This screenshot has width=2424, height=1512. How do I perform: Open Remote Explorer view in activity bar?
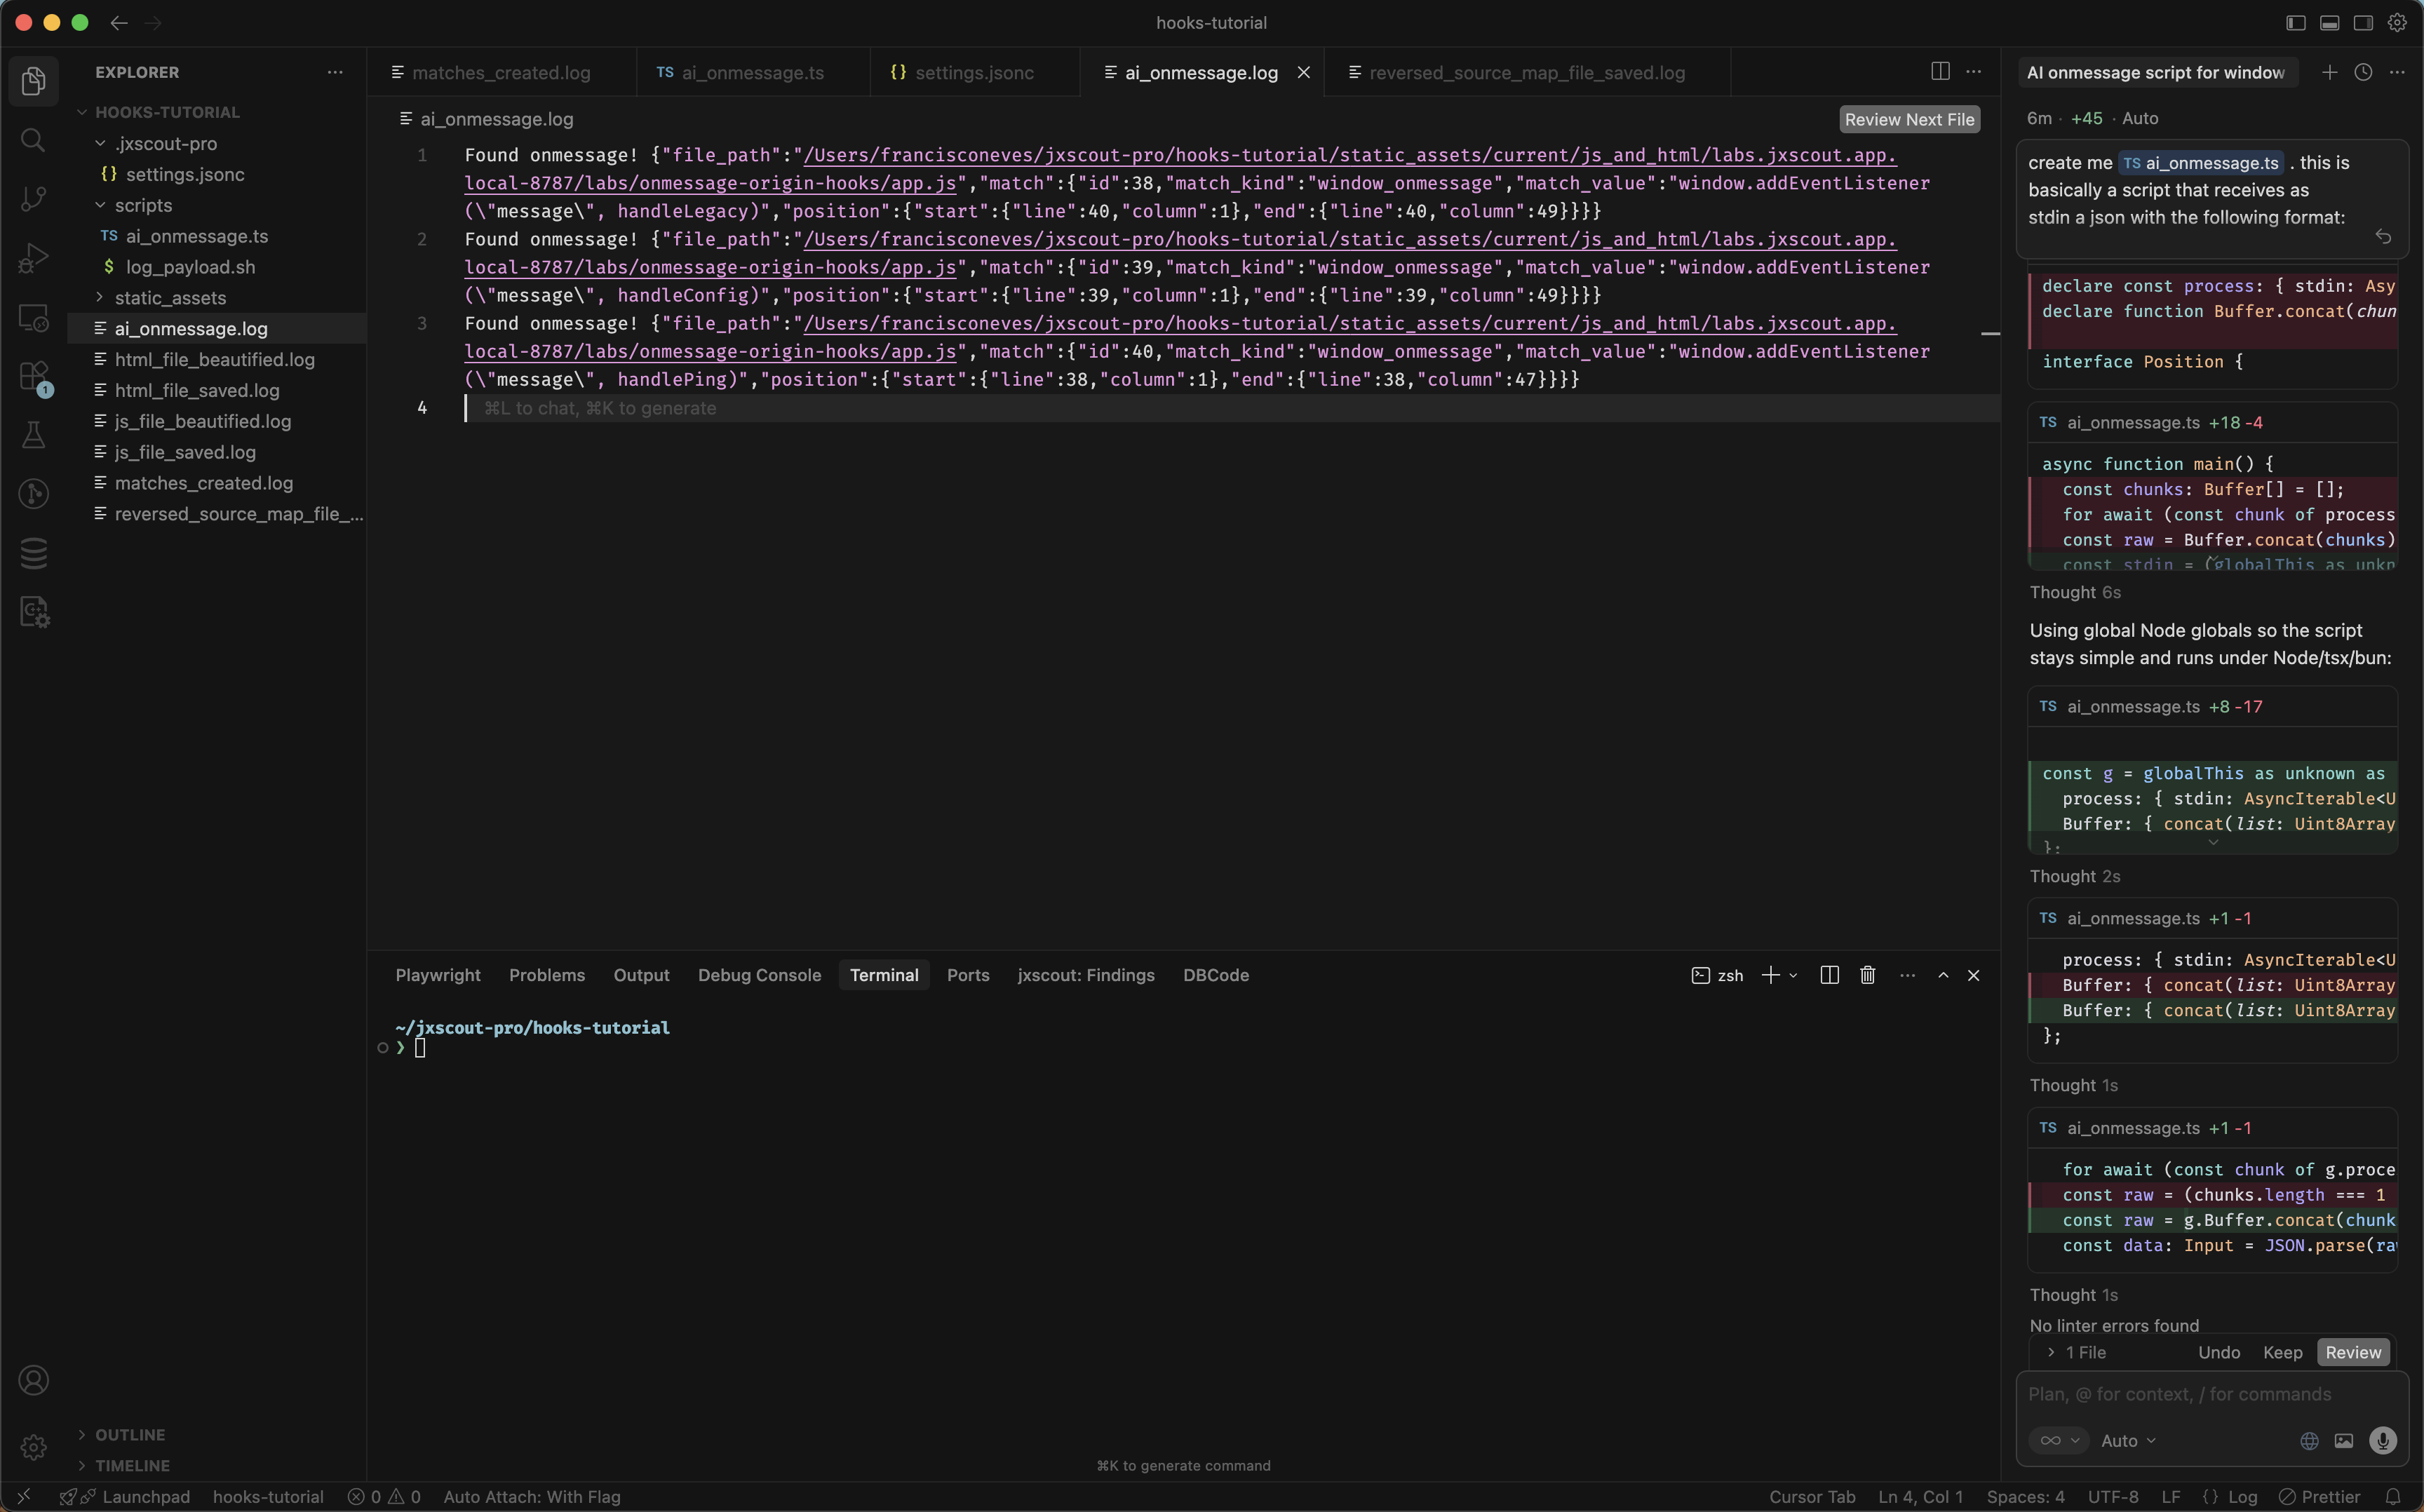coord(33,318)
